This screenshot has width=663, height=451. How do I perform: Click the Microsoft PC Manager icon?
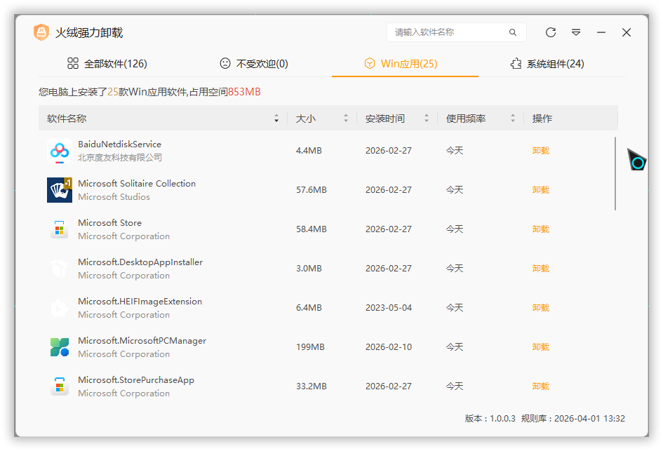(59, 347)
